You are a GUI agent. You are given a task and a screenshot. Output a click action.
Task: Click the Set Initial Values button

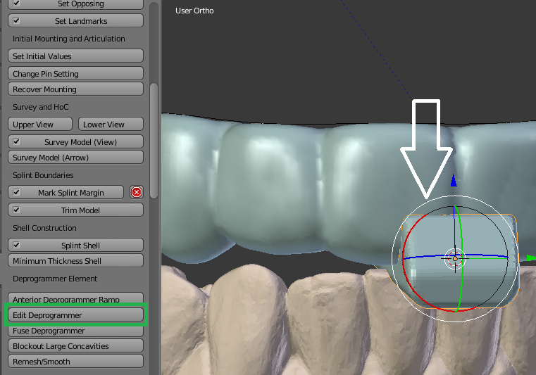75,56
